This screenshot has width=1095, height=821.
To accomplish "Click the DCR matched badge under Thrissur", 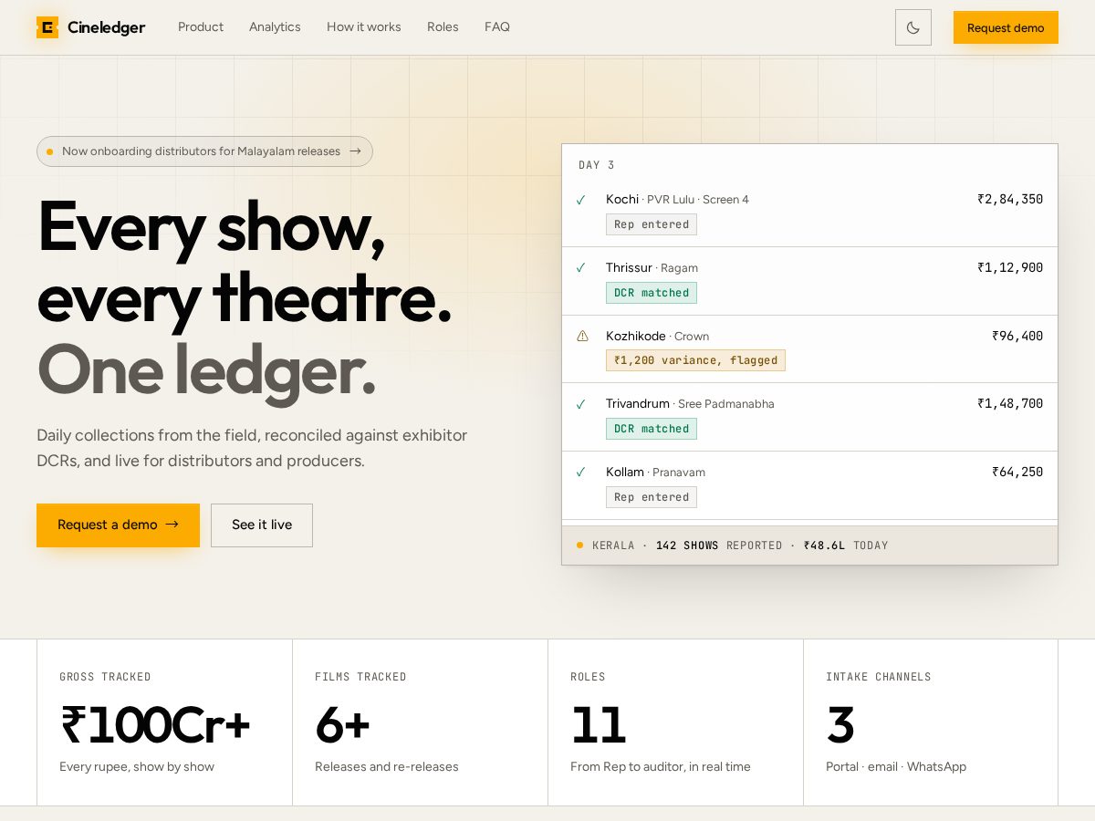I will coord(652,293).
